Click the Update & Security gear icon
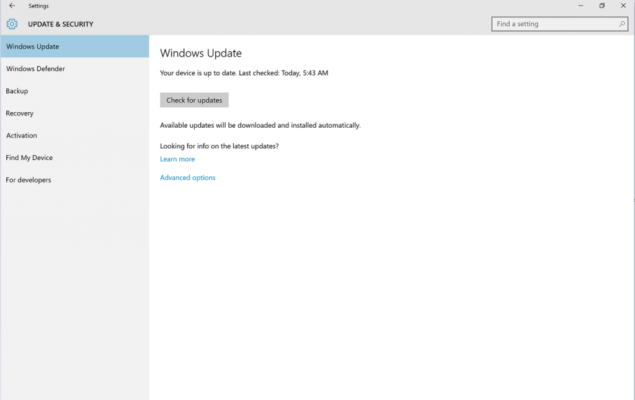 pyautogui.click(x=12, y=24)
